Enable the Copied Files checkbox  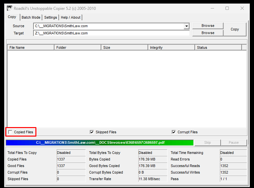[10, 132]
